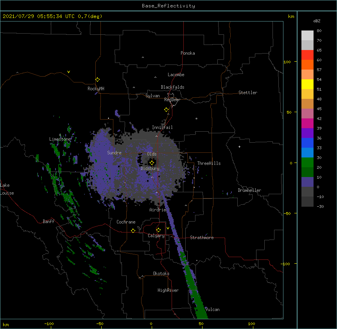The width and height of the screenshot is (337, 329).
Task: Click the yellow radar site marker near Olds
Action: [x=152, y=163]
